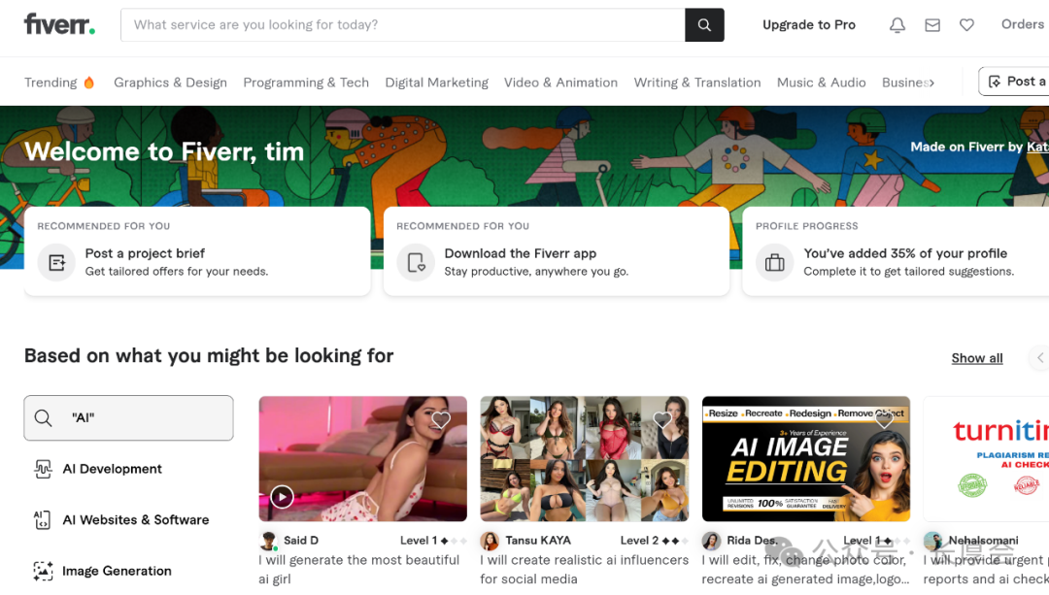1049x595 pixels.
Task: Open Tansu KAYA's influencer gig thumbnail
Action: (x=584, y=458)
